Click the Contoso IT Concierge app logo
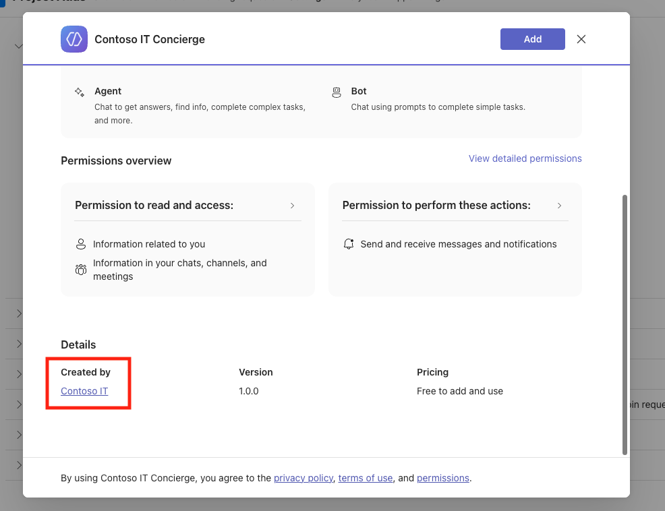This screenshot has height=511, width=665. tap(74, 39)
